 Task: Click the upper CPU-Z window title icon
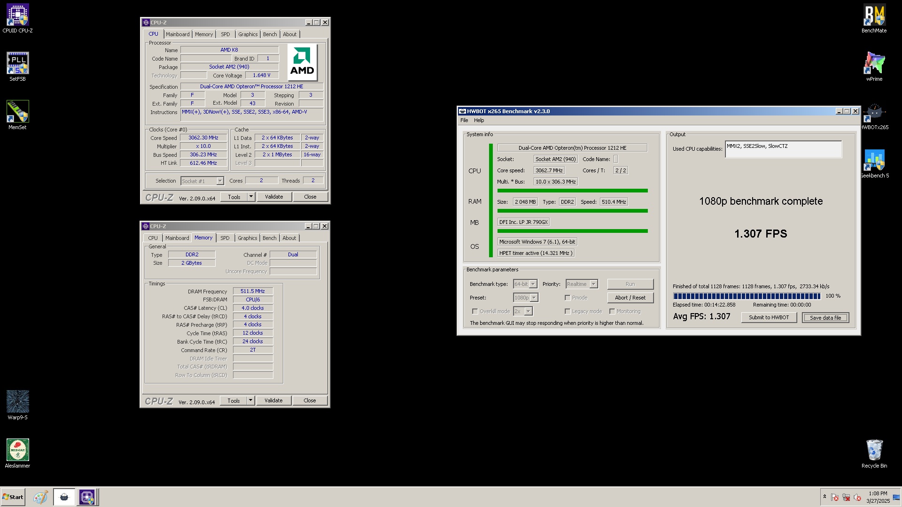point(146,23)
